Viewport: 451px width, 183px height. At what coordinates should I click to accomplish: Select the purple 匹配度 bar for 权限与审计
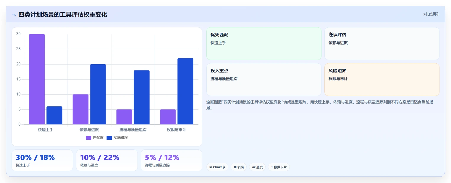(168, 117)
